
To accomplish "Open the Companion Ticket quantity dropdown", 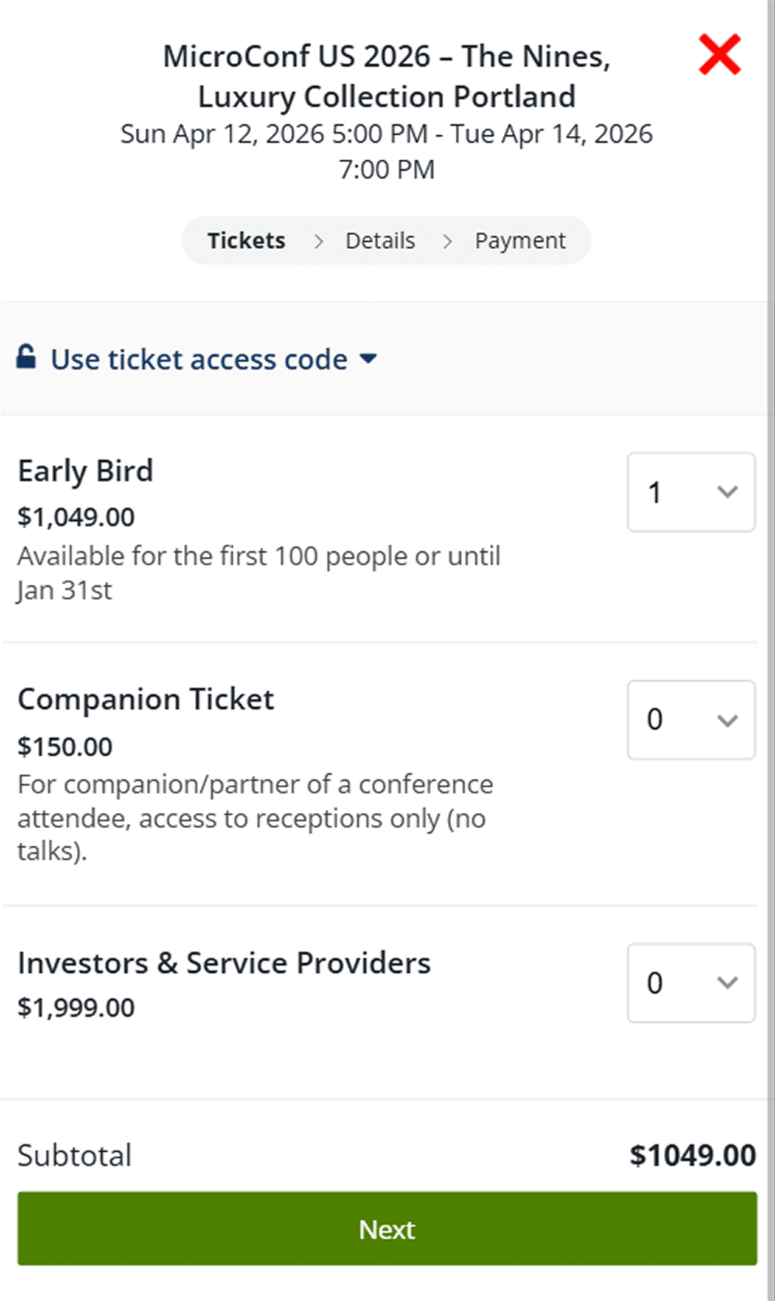I will click(691, 720).
